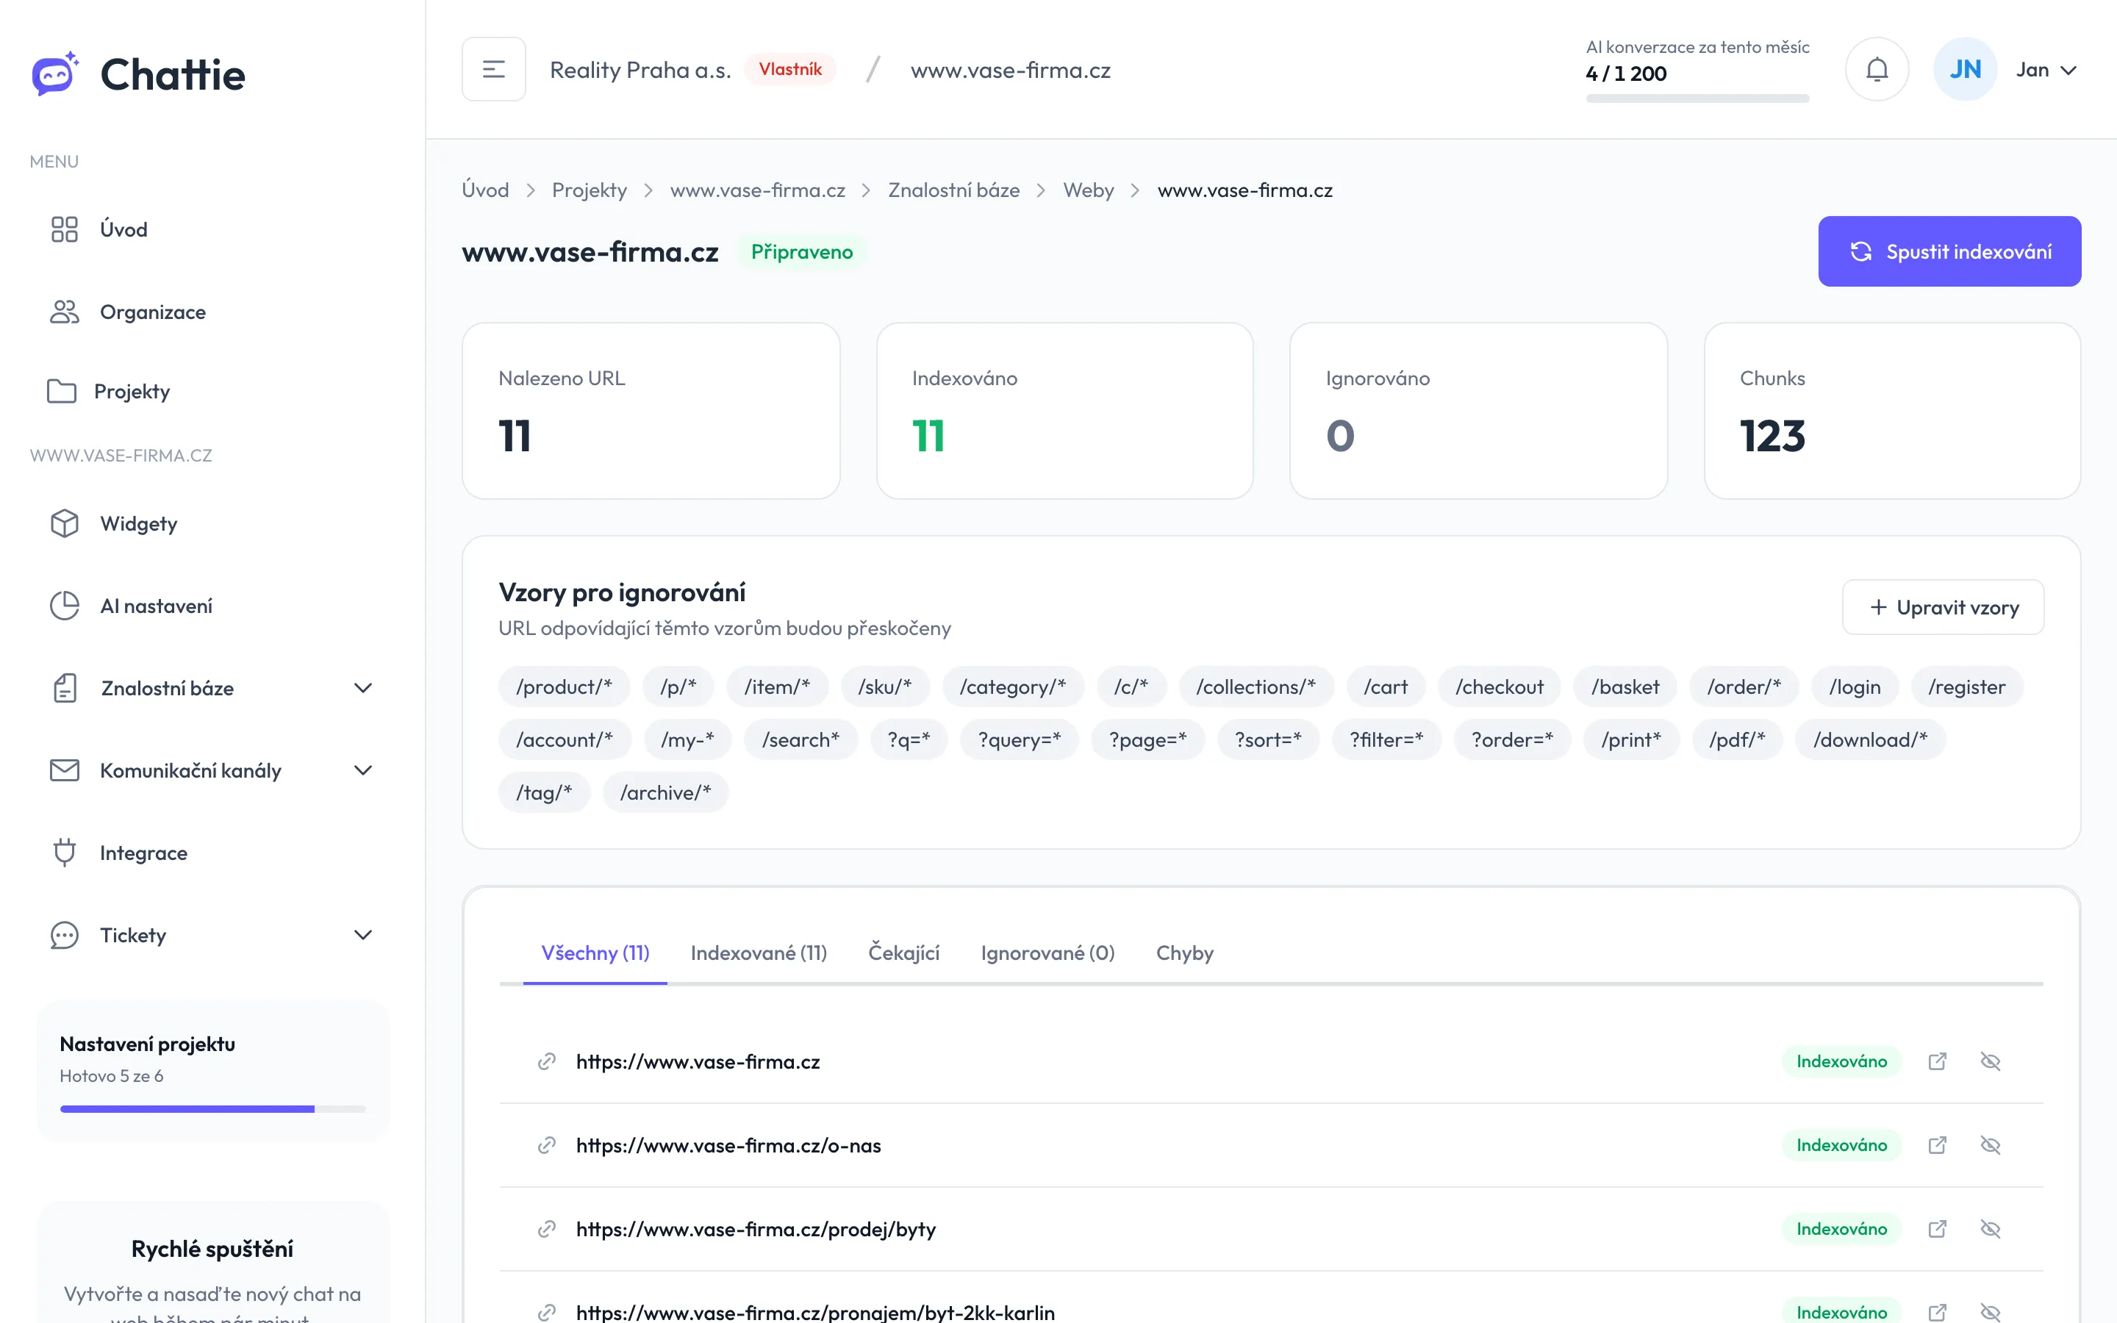
Task: Click the Widgety cube icon
Action: pos(64,523)
